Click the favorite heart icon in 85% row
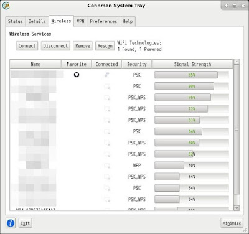Image resolution: width=249 pixels, height=234 pixels. point(77,75)
